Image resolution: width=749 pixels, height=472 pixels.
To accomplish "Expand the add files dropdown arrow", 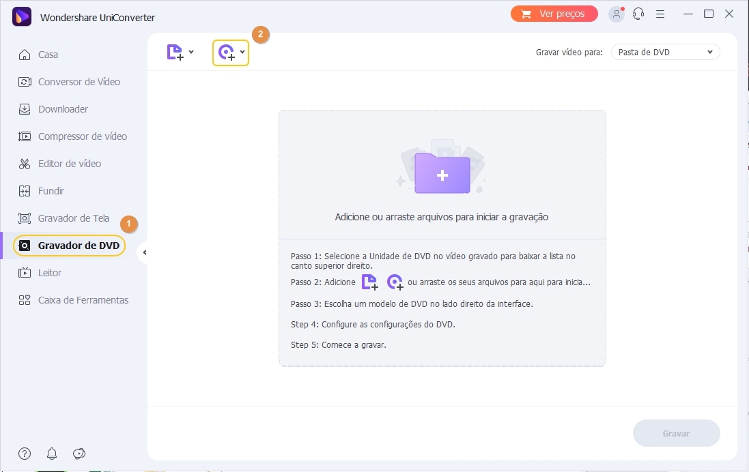I will [191, 52].
